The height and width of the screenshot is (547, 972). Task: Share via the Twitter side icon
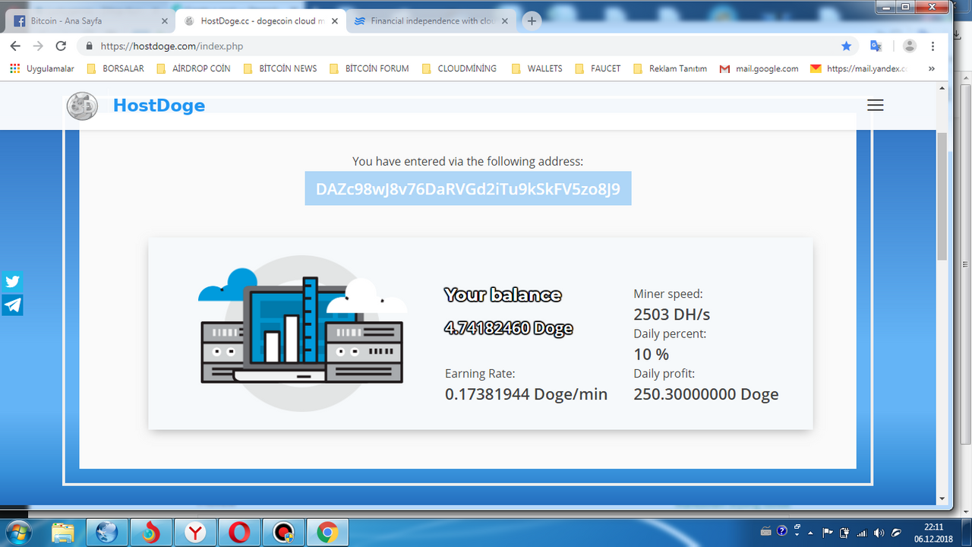tap(12, 282)
